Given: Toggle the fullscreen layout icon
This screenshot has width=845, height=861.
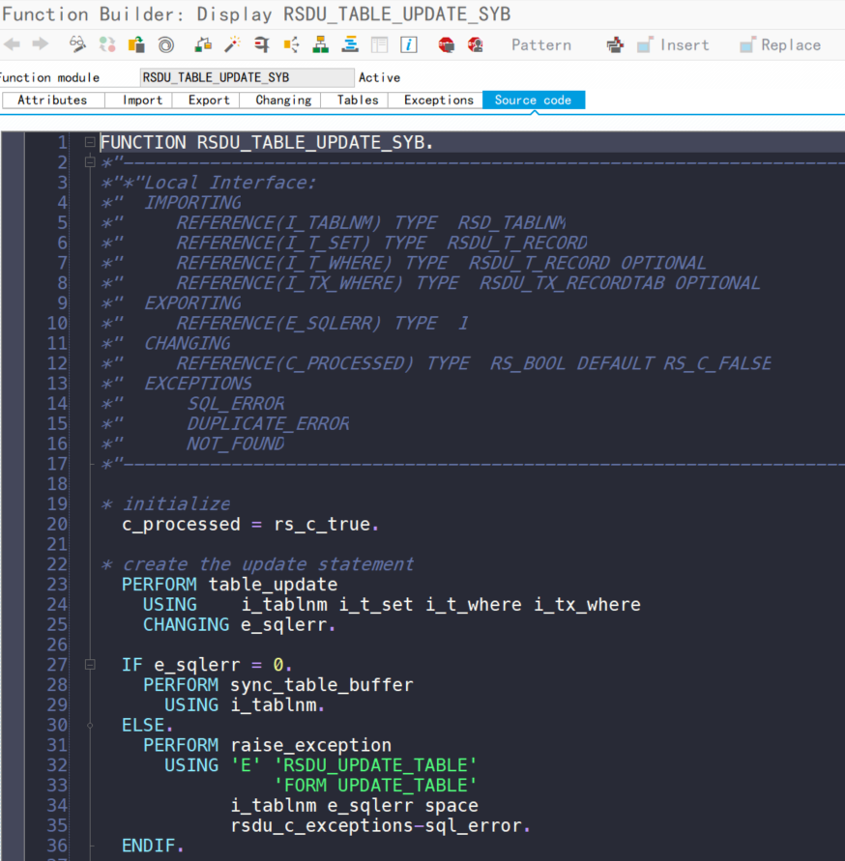Looking at the screenshot, I should [x=380, y=44].
